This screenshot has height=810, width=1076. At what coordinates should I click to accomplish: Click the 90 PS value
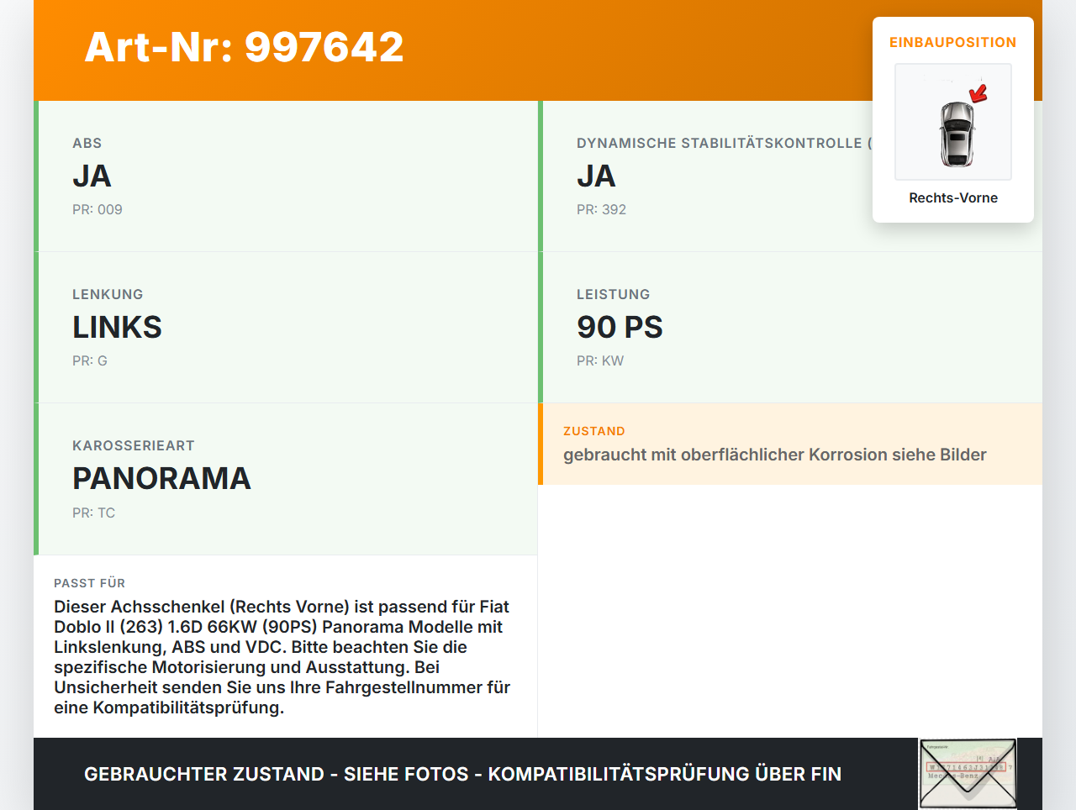click(x=620, y=327)
